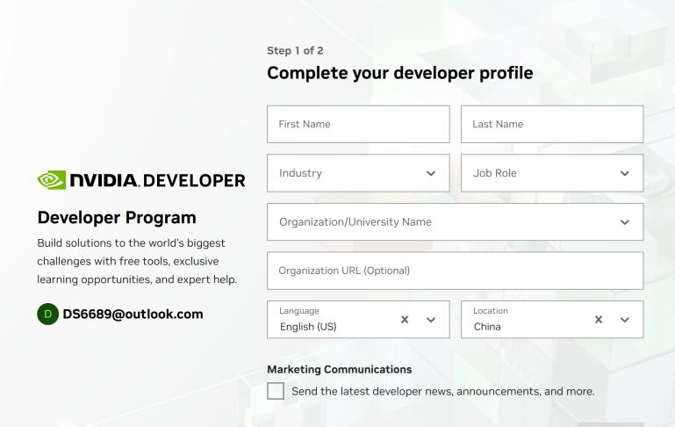675x427 pixels.
Task: Open the Job Role dropdown arrow
Action: pos(625,174)
